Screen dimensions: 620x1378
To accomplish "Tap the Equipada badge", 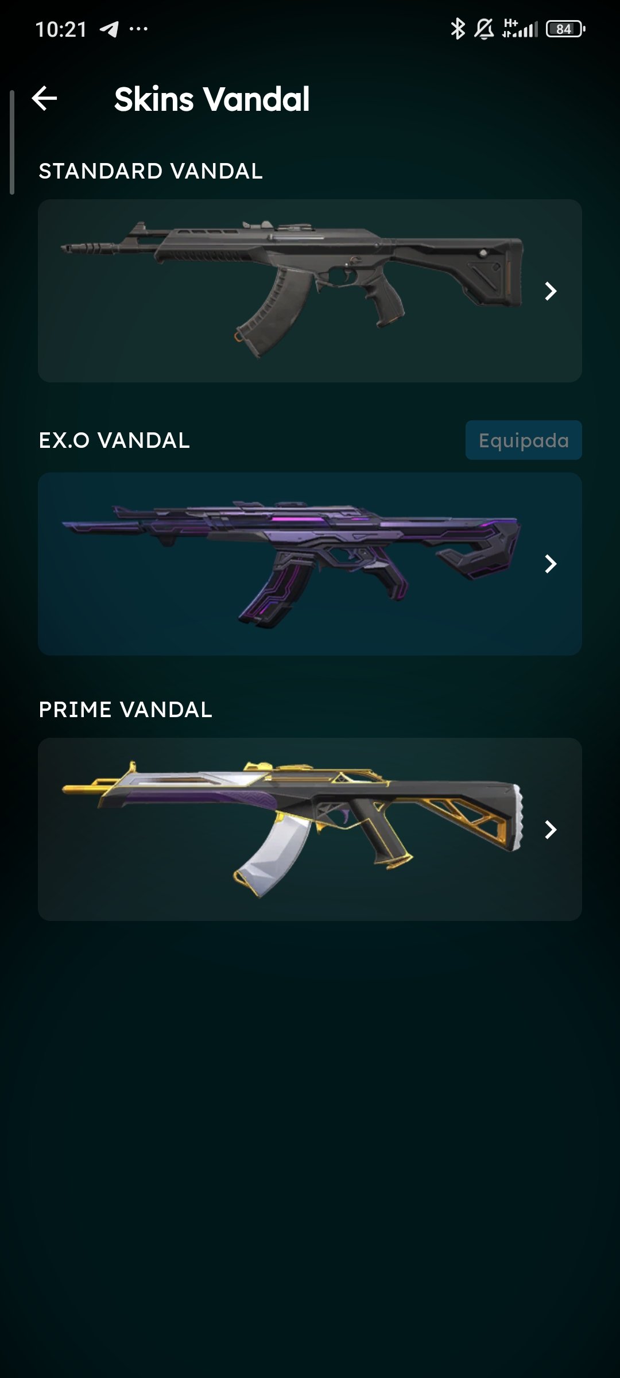I will pos(524,440).
